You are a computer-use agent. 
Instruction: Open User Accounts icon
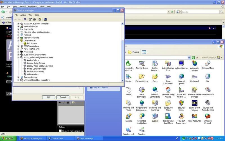(x=194, y=118)
